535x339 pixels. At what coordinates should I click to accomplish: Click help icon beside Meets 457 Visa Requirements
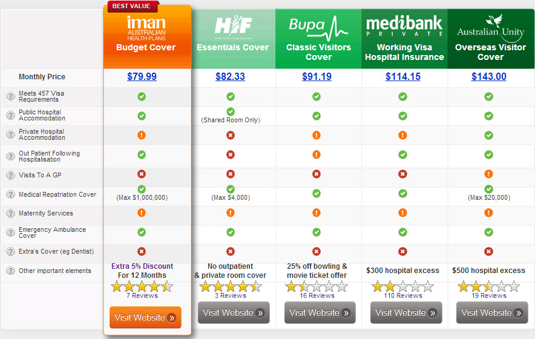[x=10, y=96]
